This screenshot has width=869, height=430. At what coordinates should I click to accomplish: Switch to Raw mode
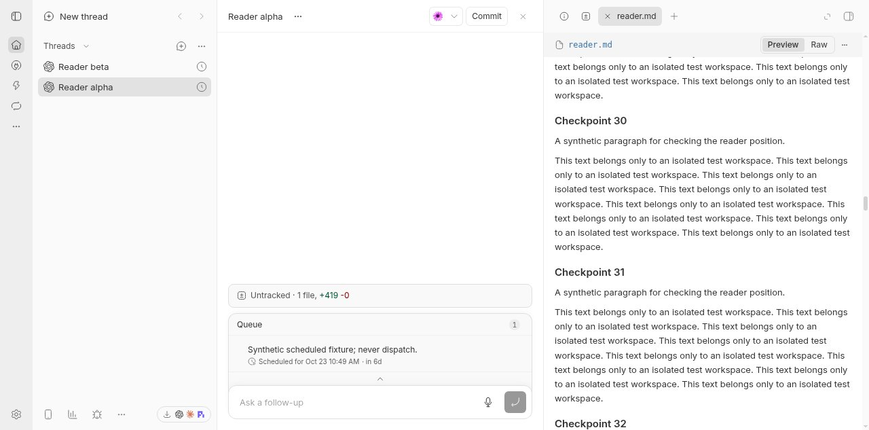pyautogui.click(x=819, y=45)
